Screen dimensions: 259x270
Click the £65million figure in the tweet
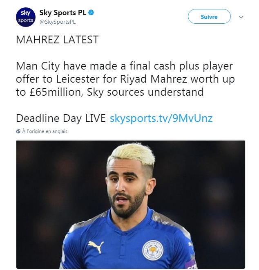(56, 92)
